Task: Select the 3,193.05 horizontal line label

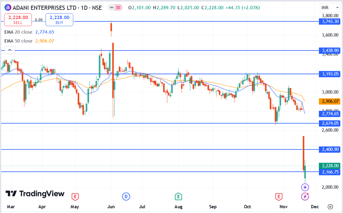Action: [330, 74]
